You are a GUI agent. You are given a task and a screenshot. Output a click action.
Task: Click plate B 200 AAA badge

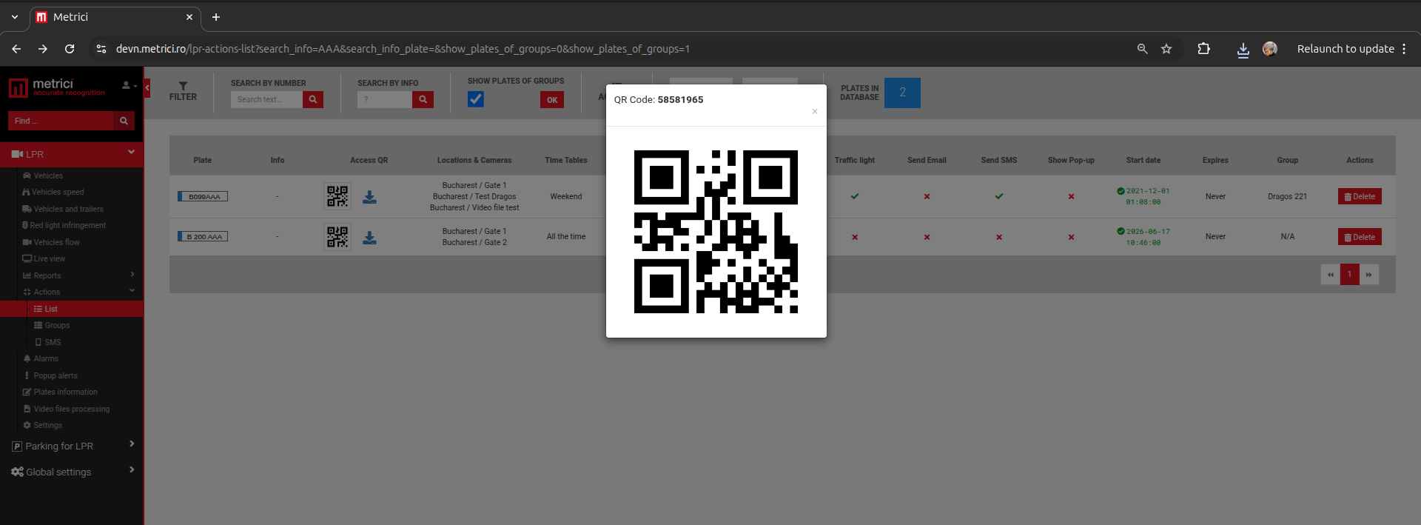coord(203,237)
